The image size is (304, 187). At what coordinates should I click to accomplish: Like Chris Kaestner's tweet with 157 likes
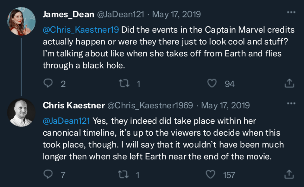point(211,174)
